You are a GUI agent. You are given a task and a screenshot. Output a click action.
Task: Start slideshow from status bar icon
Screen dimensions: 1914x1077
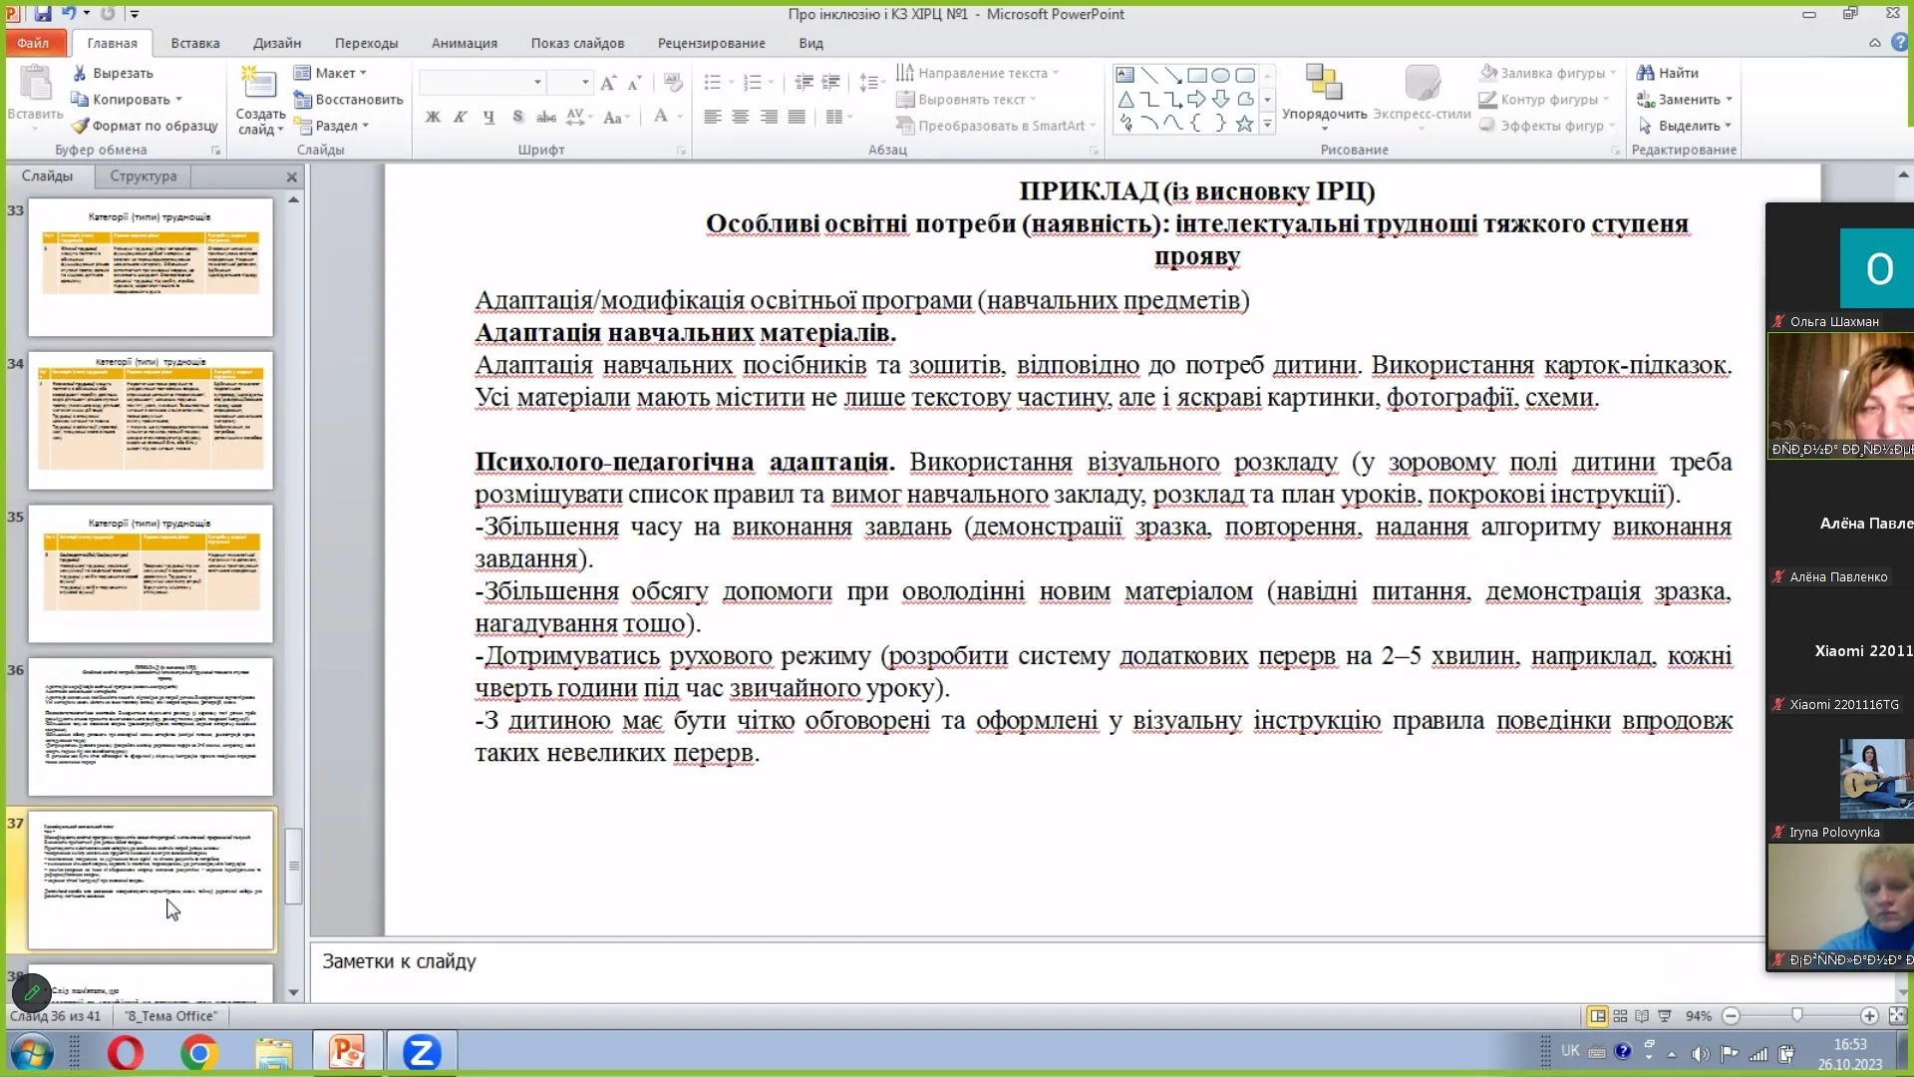coord(1664,1016)
